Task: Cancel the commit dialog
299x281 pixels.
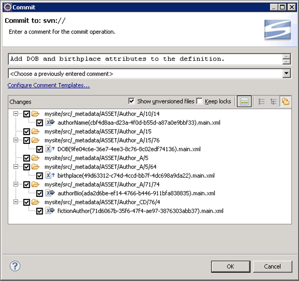Action: [x=273, y=266]
